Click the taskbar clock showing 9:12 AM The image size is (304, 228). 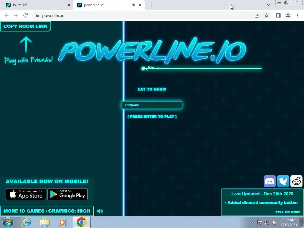pos(289,222)
